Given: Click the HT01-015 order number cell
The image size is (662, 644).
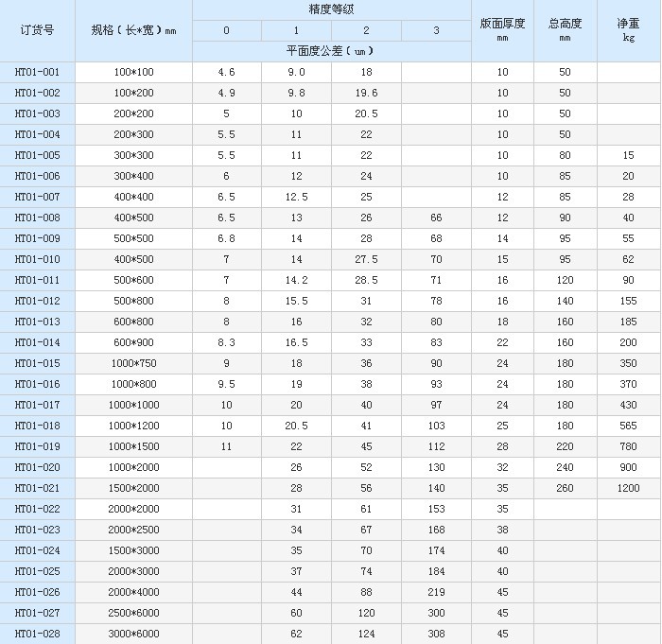Looking at the screenshot, I should click(x=37, y=363).
